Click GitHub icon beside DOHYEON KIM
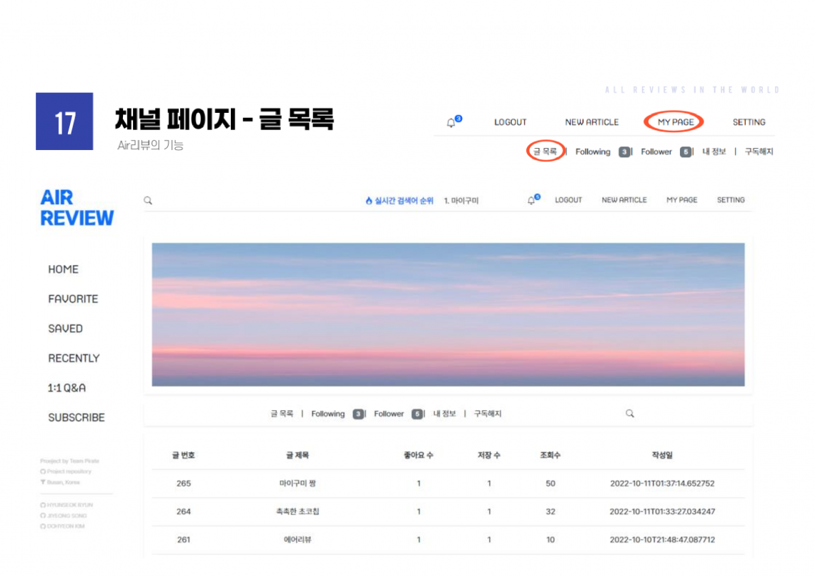This screenshot has height=576, width=815. (x=43, y=526)
